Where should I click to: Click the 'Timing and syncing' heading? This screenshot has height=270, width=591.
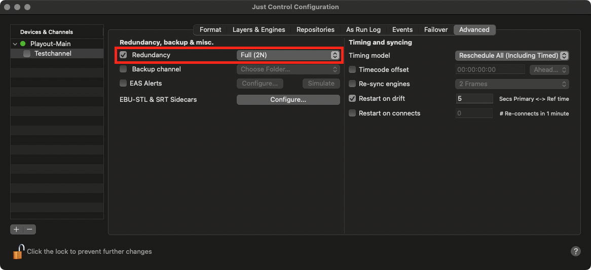(x=380, y=42)
